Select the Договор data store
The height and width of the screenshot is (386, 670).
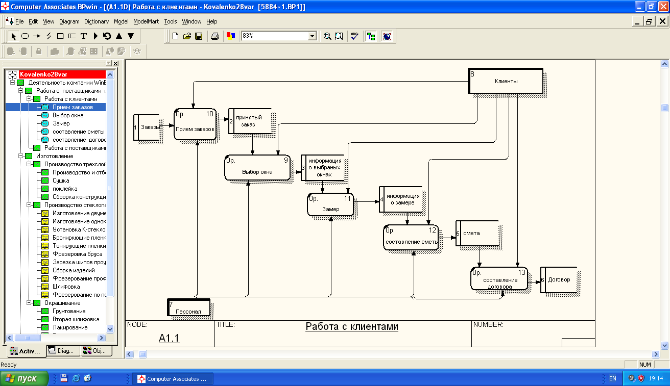click(x=559, y=279)
